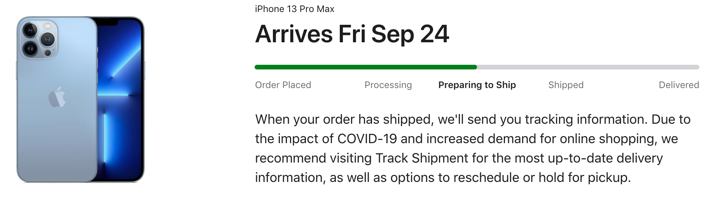Click the Track Shipment text in the paragraph
The height and width of the screenshot is (199, 706).
[x=422, y=158]
